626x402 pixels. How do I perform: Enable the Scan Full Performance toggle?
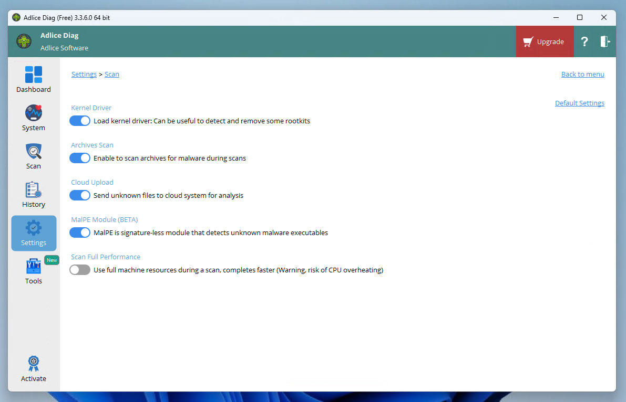80,270
